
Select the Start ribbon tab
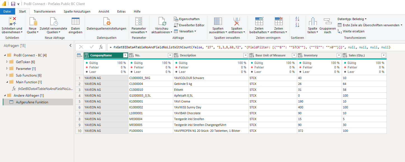22,11
